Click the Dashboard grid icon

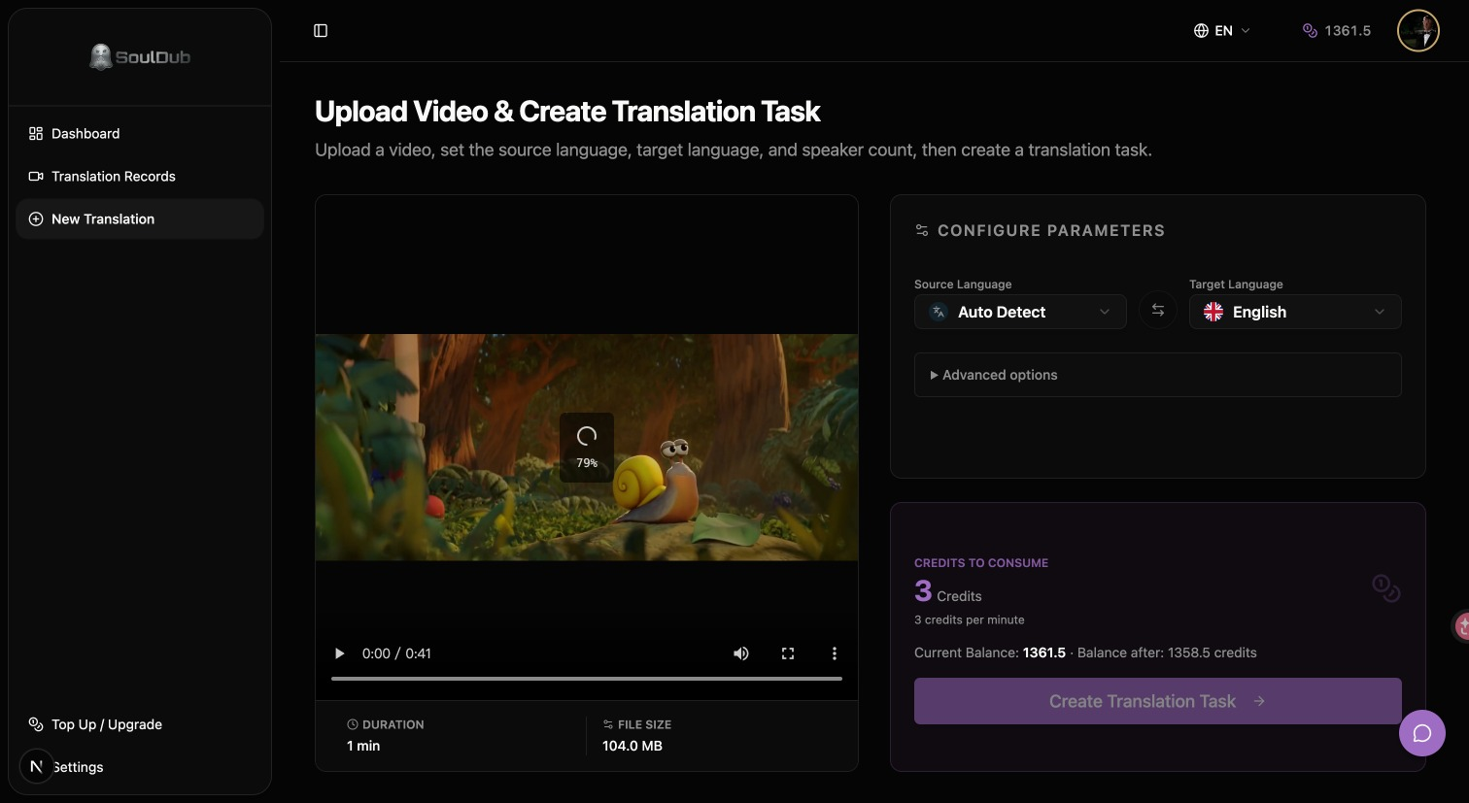[x=36, y=134]
